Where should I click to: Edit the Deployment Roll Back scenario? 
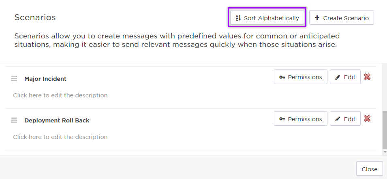(345, 119)
